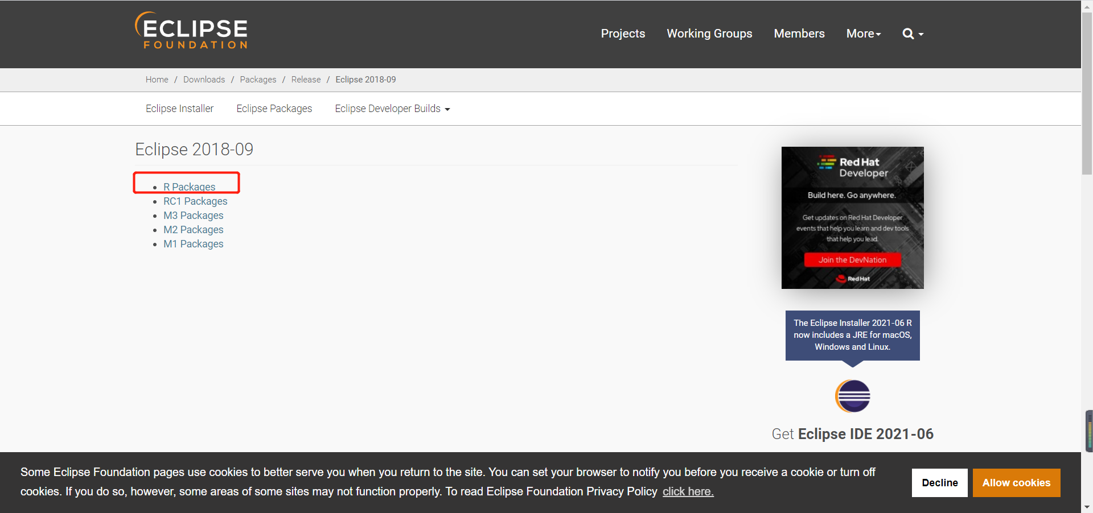Click Join the DevNation button
This screenshot has height=513, width=1093.
click(852, 260)
